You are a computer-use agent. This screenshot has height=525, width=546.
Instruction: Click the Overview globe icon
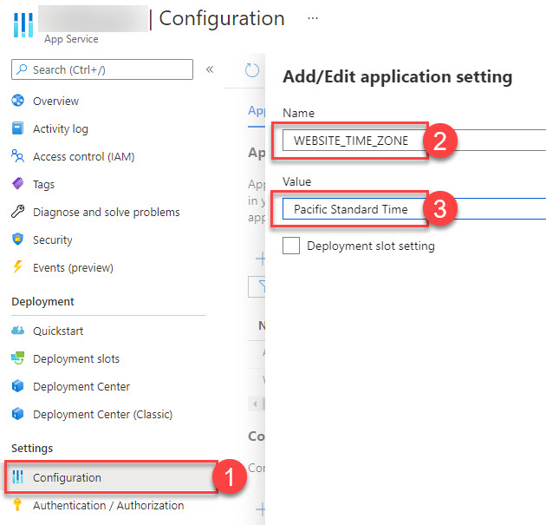17,102
